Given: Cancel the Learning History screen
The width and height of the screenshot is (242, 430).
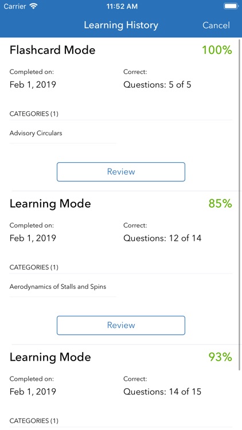Looking at the screenshot, I should click(x=216, y=25).
